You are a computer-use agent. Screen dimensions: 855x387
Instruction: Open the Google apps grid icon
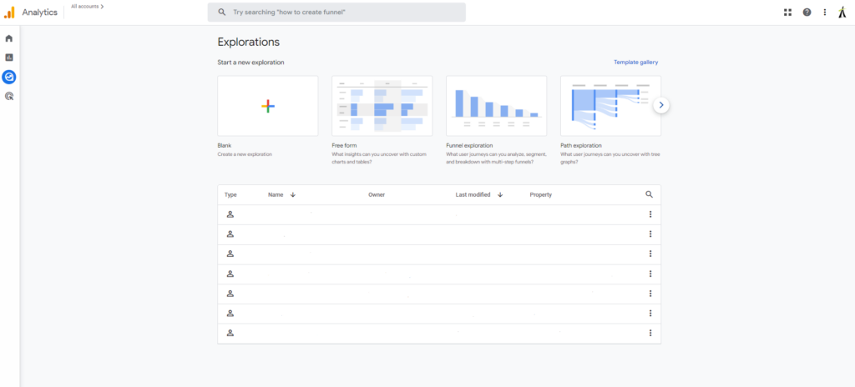787,13
